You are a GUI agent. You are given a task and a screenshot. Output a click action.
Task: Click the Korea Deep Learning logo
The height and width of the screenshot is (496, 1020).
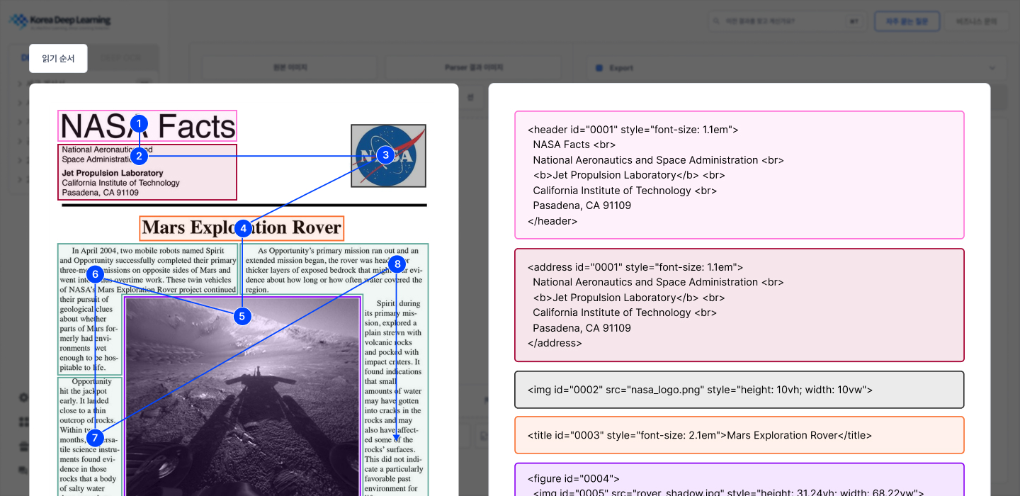[x=60, y=21]
